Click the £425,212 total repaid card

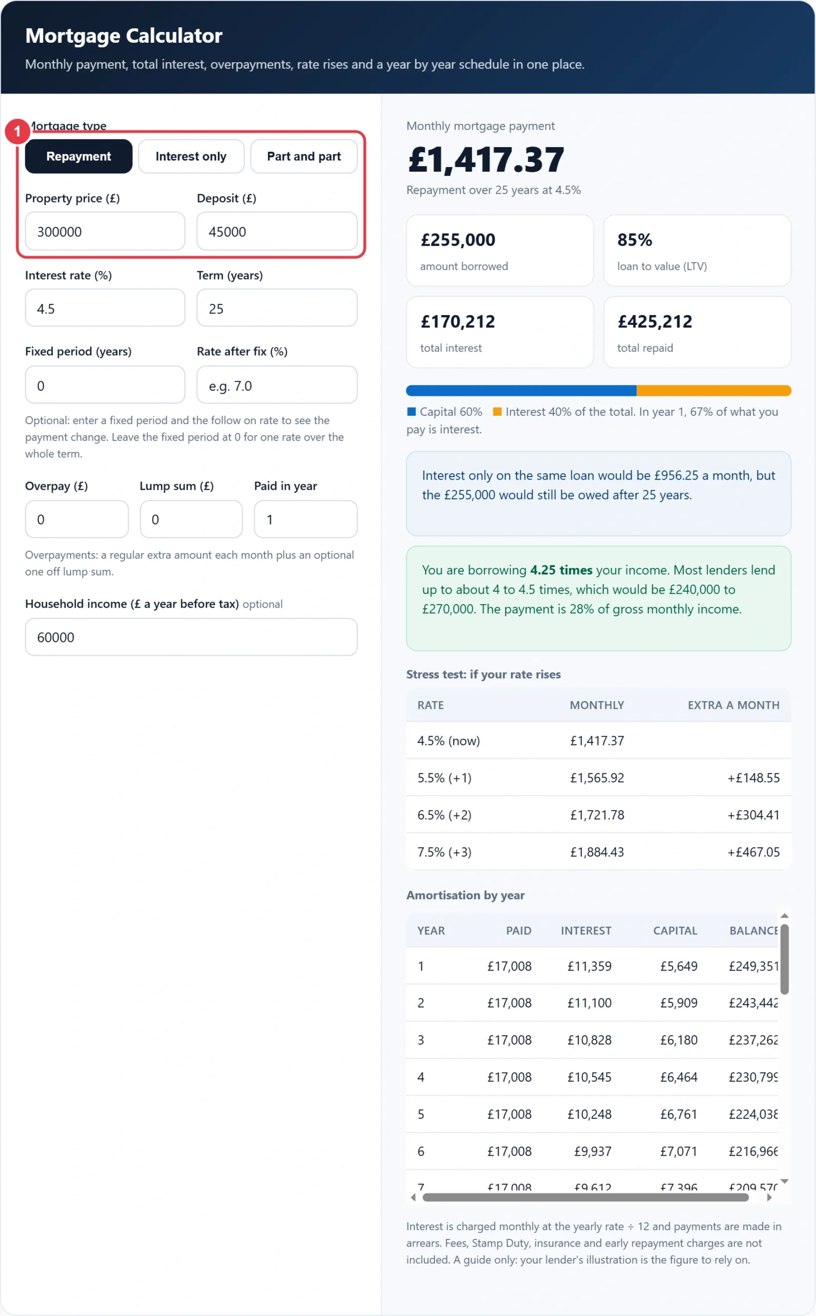click(x=697, y=332)
